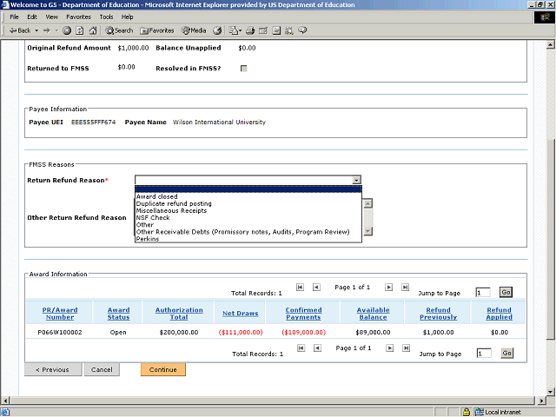Click the first page icon above table
Screen dimensions: 556x417
[301, 286]
